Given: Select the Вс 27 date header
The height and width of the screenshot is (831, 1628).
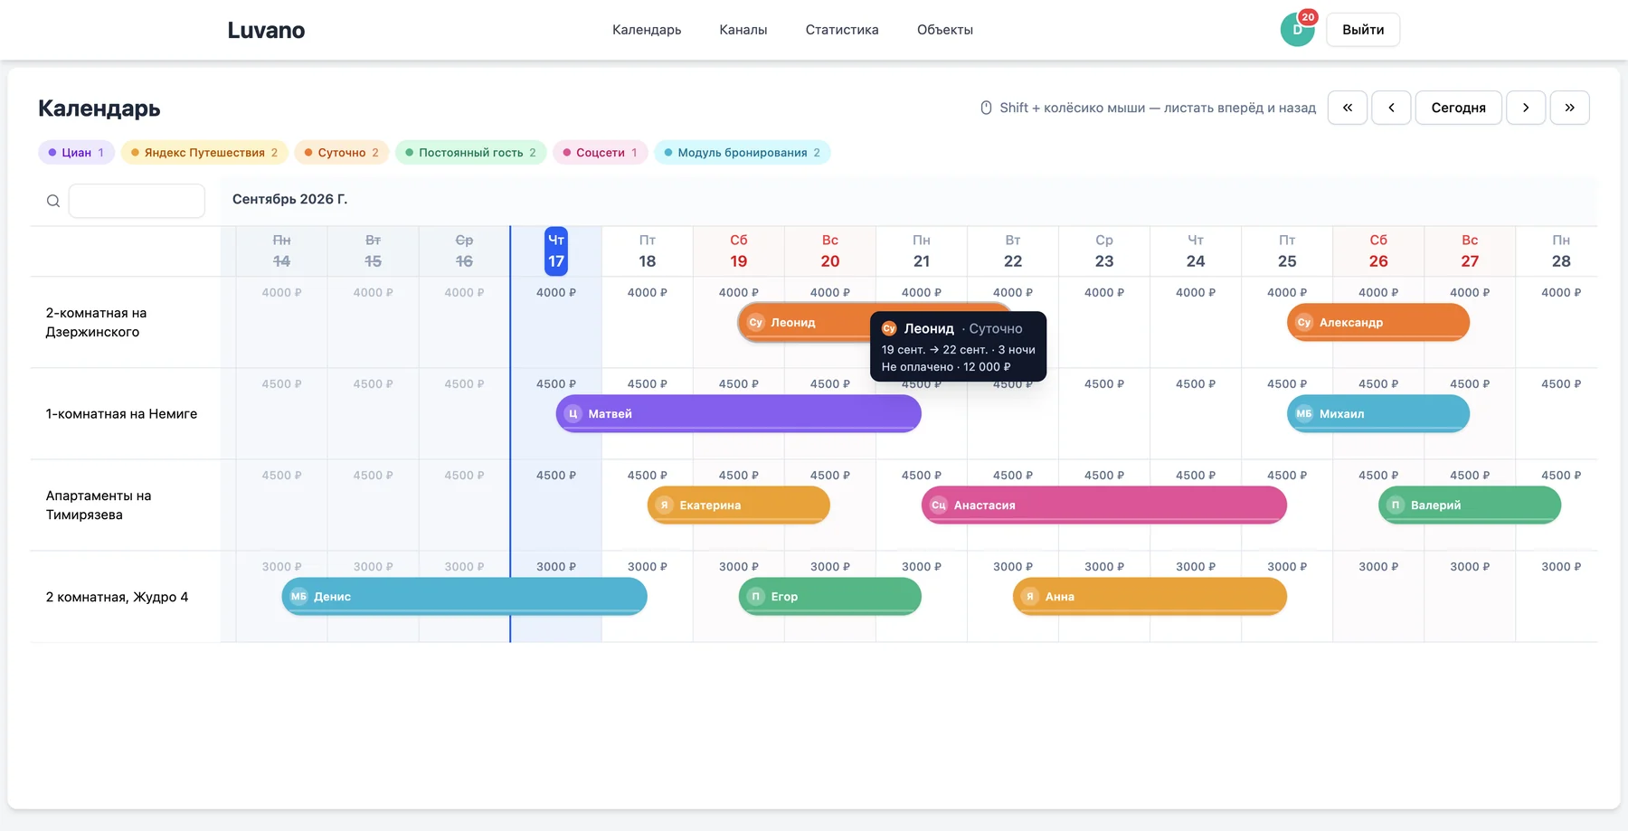Looking at the screenshot, I should click(x=1470, y=250).
